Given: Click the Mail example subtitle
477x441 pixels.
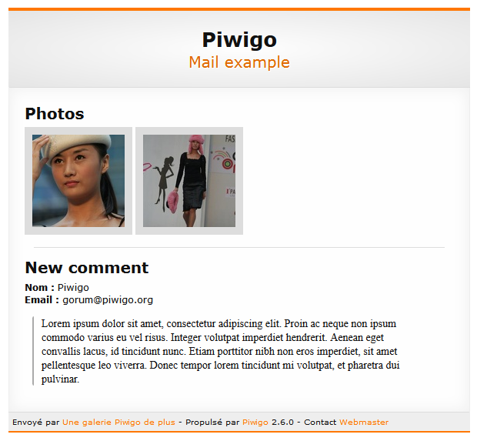Looking at the screenshot, I should tap(239, 62).
